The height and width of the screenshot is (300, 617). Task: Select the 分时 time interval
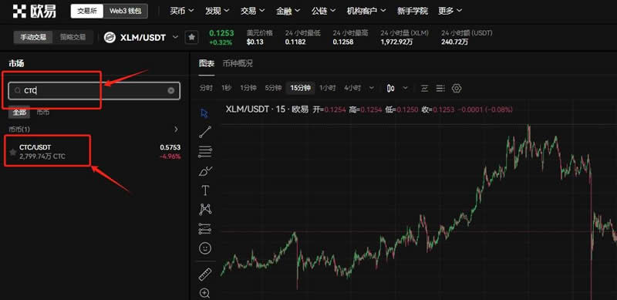206,88
